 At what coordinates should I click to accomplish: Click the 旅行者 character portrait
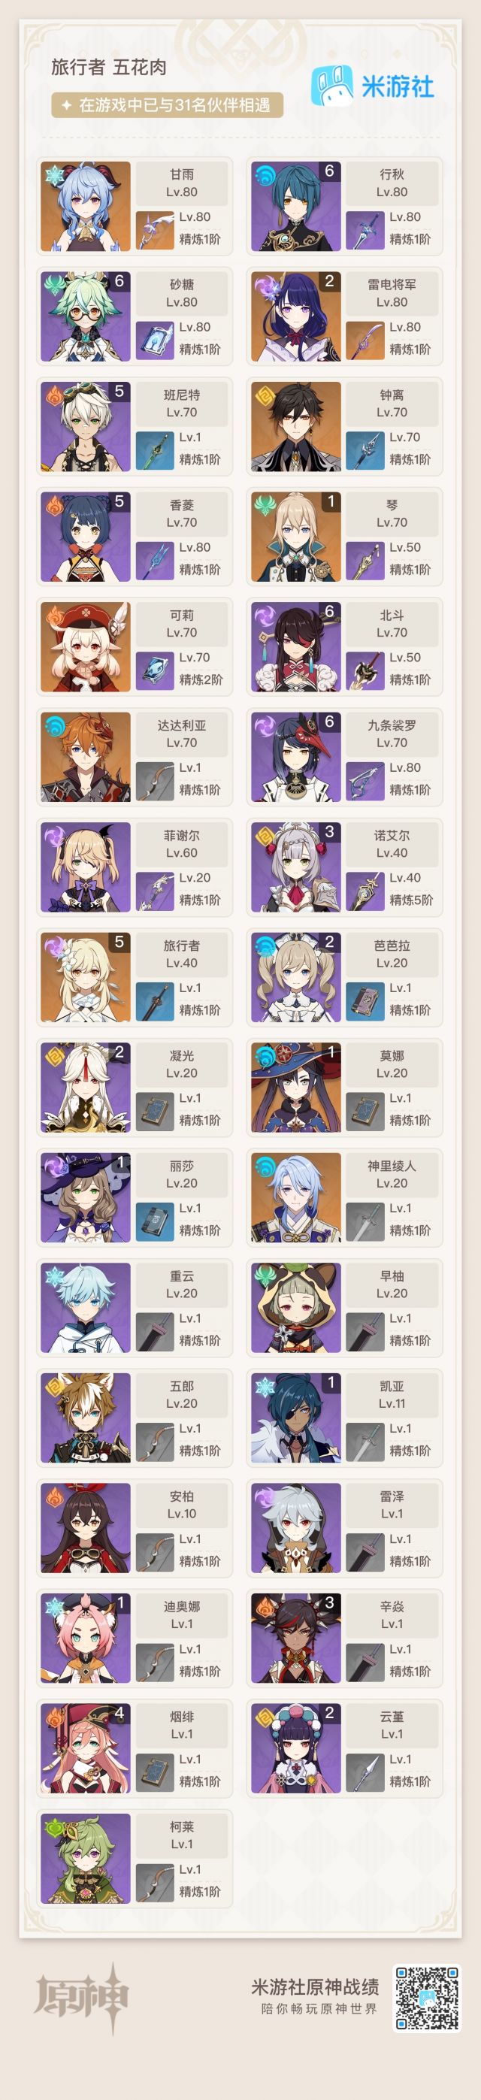click(x=86, y=976)
